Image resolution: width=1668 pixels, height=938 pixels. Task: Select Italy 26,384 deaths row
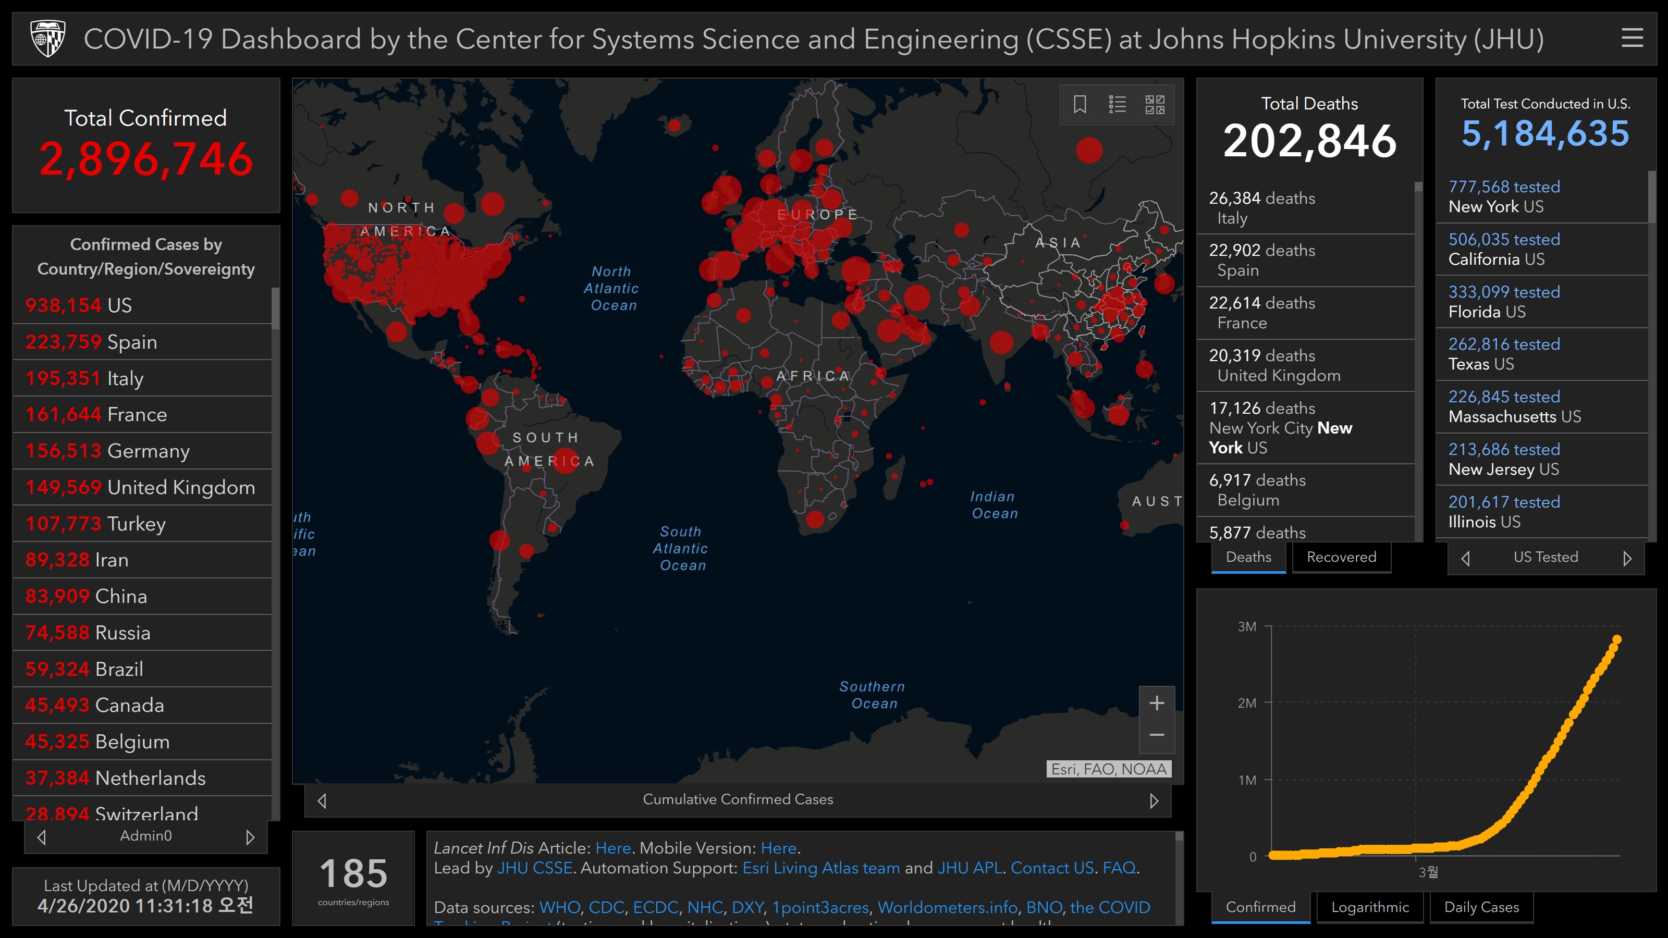[x=1305, y=208]
